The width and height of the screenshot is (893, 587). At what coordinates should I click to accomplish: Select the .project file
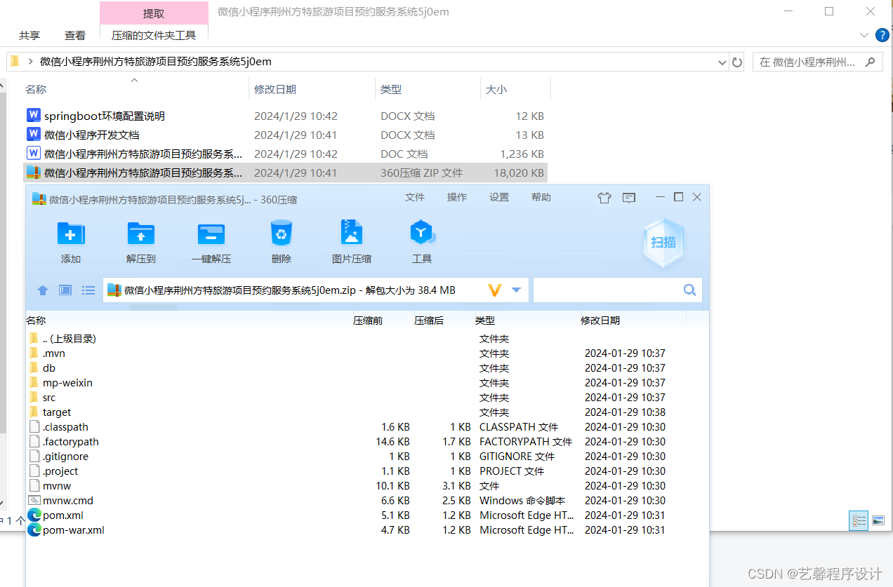60,471
